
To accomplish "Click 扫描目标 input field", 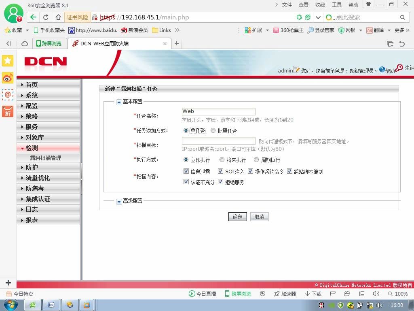I will pyautogui.click(x=219, y=141).
